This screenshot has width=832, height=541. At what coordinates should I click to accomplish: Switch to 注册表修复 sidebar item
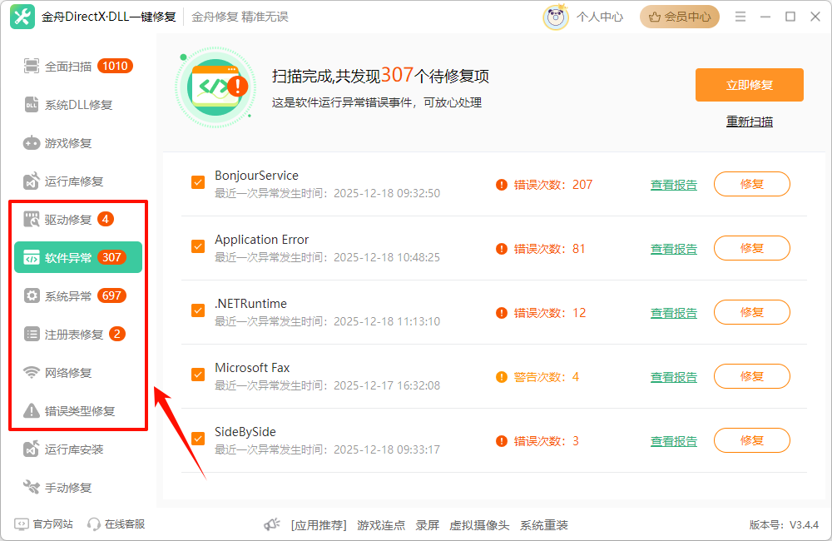point(74,335)
